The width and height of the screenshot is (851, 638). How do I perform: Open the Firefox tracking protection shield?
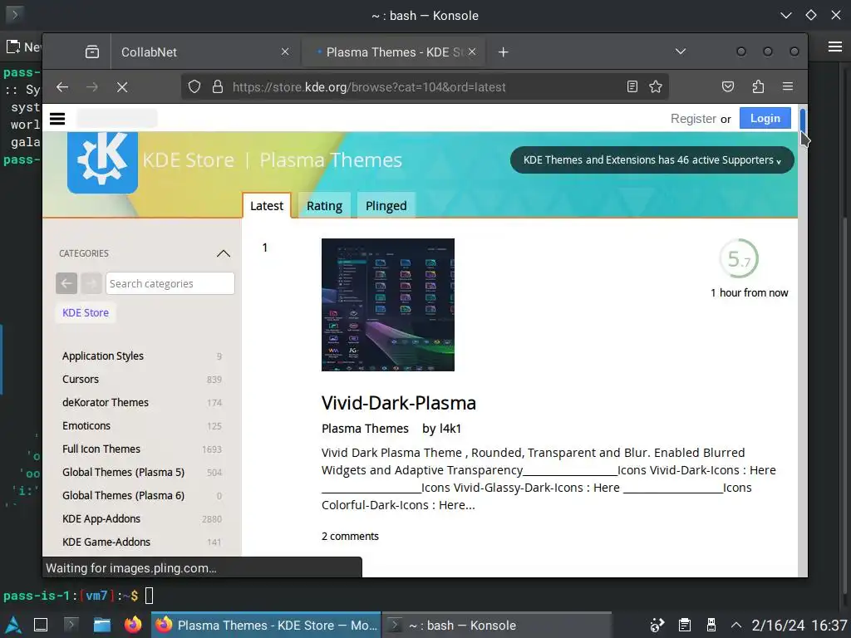(194, 86)
